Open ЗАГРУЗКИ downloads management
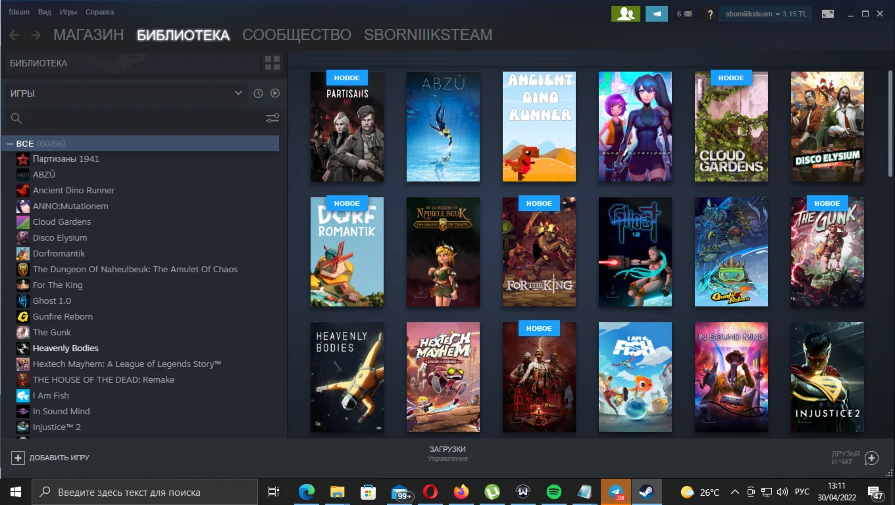The height and width of the screenshot is (505, 895). [447, 453]
